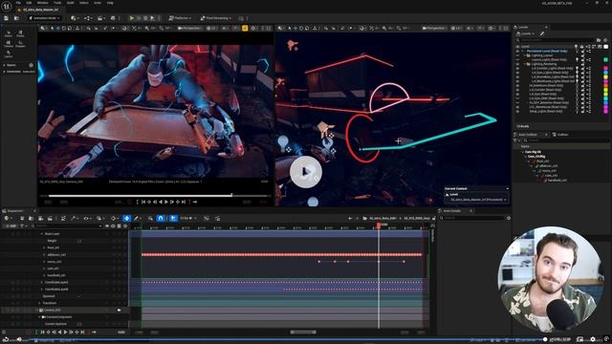Viewport: 612px width, 344px height.
Task: Open the frame rate fps dropdown in Sequencer
Action: [188, 219]
